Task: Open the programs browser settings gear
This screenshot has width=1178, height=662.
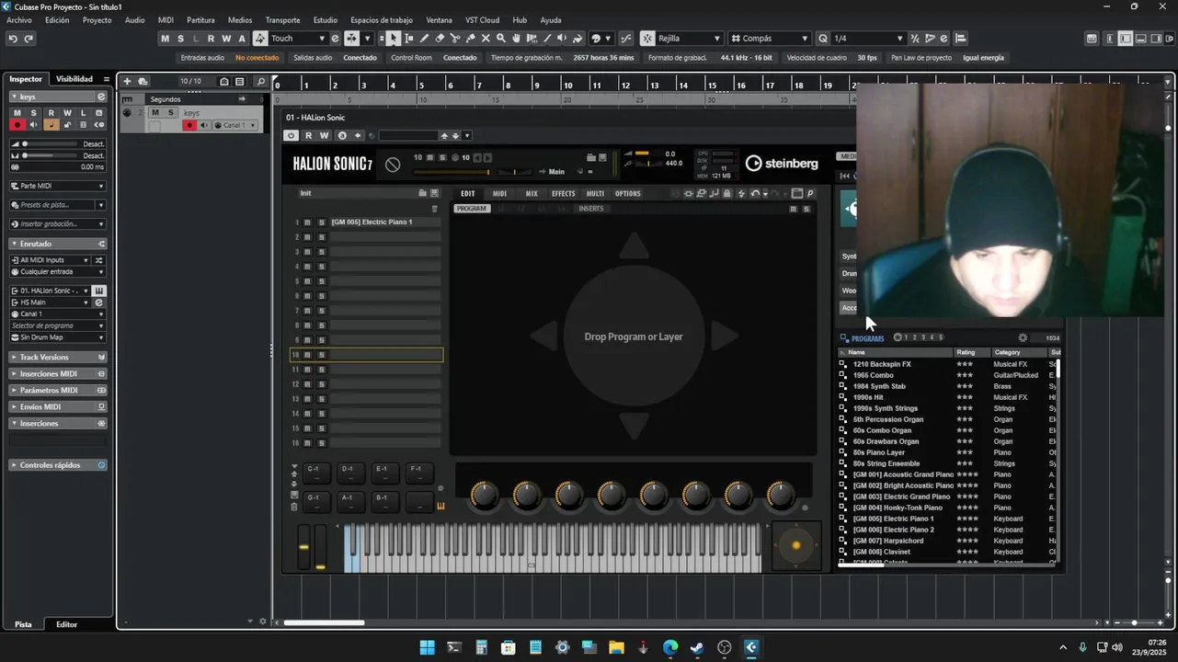Action: 1023,337
